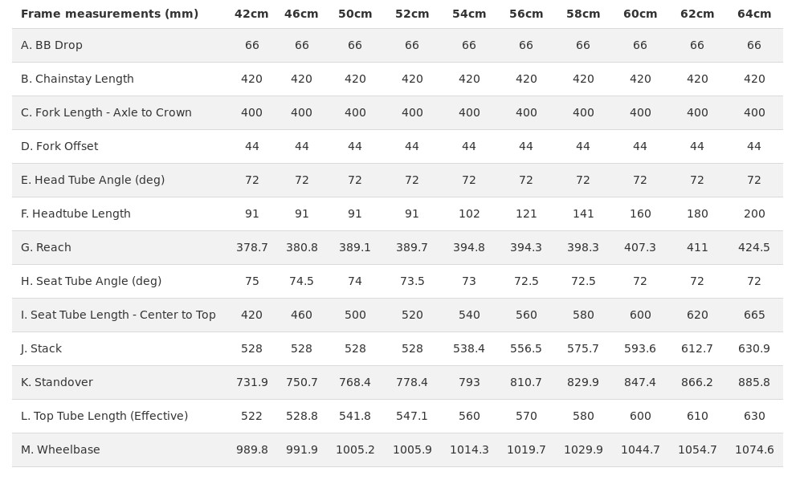800x480 pixels.
Task: Select the 'F. Headtube Length' row label
Action: tap(76, 214)
